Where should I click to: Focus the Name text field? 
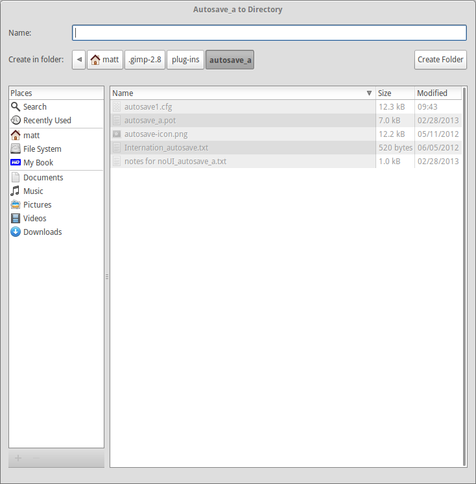point(269,32)
